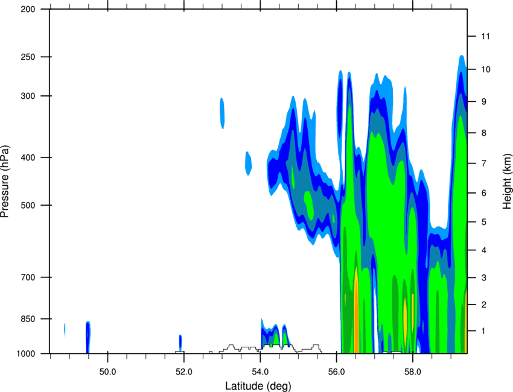Viewport: 513px width, 392px height.
Task: Click the 52.0 latitude tick label
Action: 184,372
